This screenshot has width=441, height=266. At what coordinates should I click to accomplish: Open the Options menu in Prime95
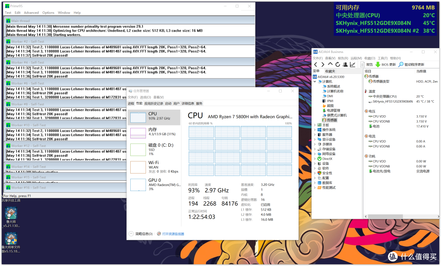pos(48,13)
